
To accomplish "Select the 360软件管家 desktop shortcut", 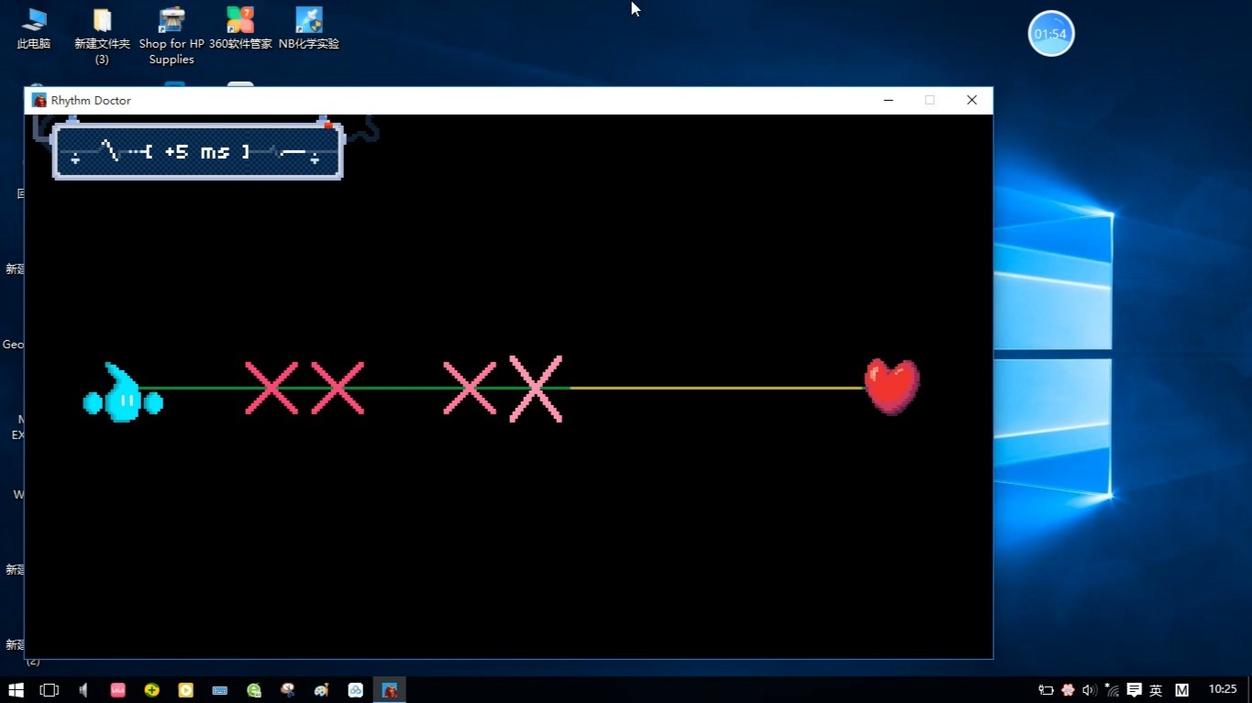I will pyautogui.click(x=240, y=28).
